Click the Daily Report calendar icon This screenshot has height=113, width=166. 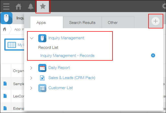pos(42,68)
